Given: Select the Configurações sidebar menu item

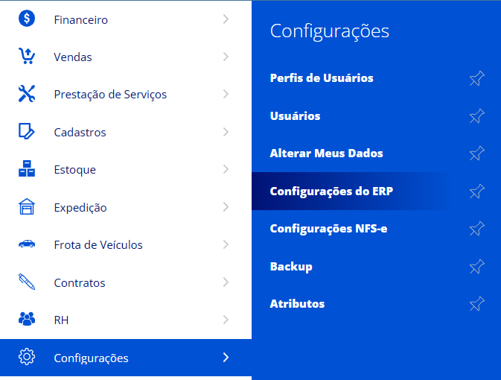Looking at the screenshot, I should (91, 358).
